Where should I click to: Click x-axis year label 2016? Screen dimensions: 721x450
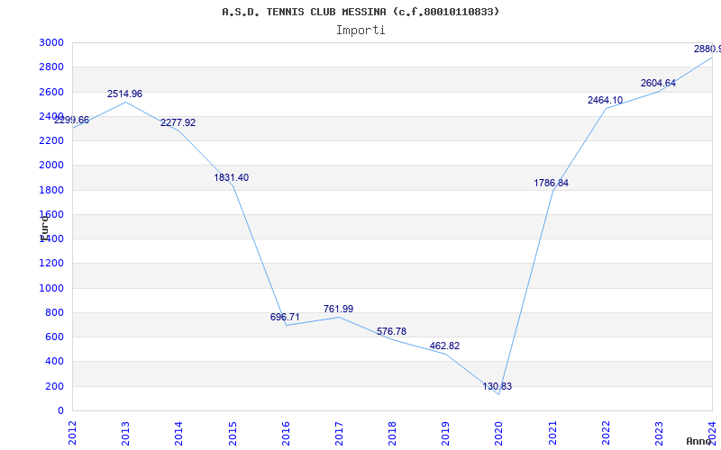(286, 433)
